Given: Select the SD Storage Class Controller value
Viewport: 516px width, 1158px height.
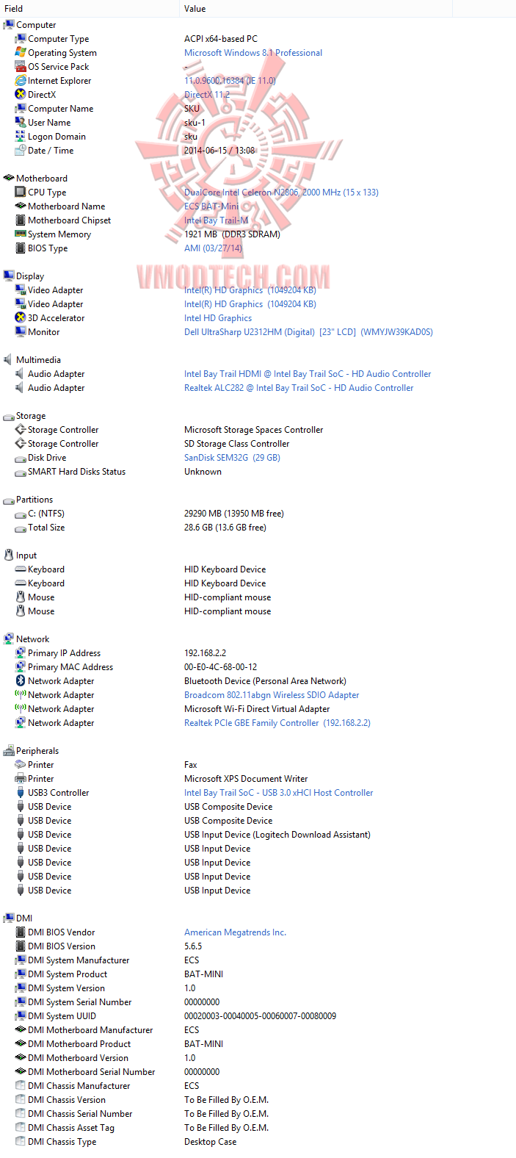Looking at the screenshot, I should coord(237,444).
